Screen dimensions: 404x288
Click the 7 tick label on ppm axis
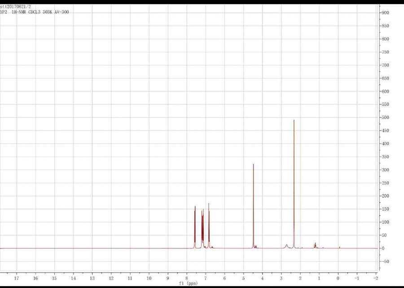tap(206, 278)
